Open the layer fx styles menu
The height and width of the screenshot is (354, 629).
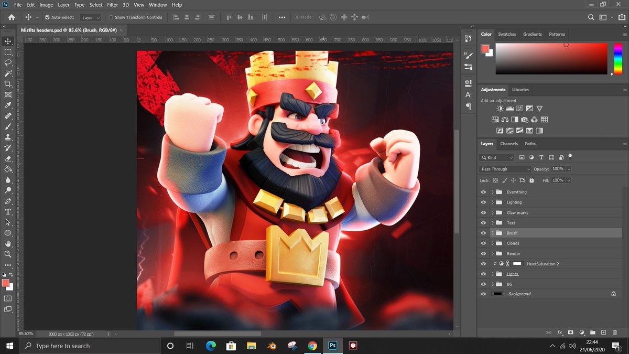[560, 332]
